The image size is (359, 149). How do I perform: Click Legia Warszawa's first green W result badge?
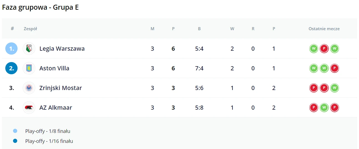(314, 49)
